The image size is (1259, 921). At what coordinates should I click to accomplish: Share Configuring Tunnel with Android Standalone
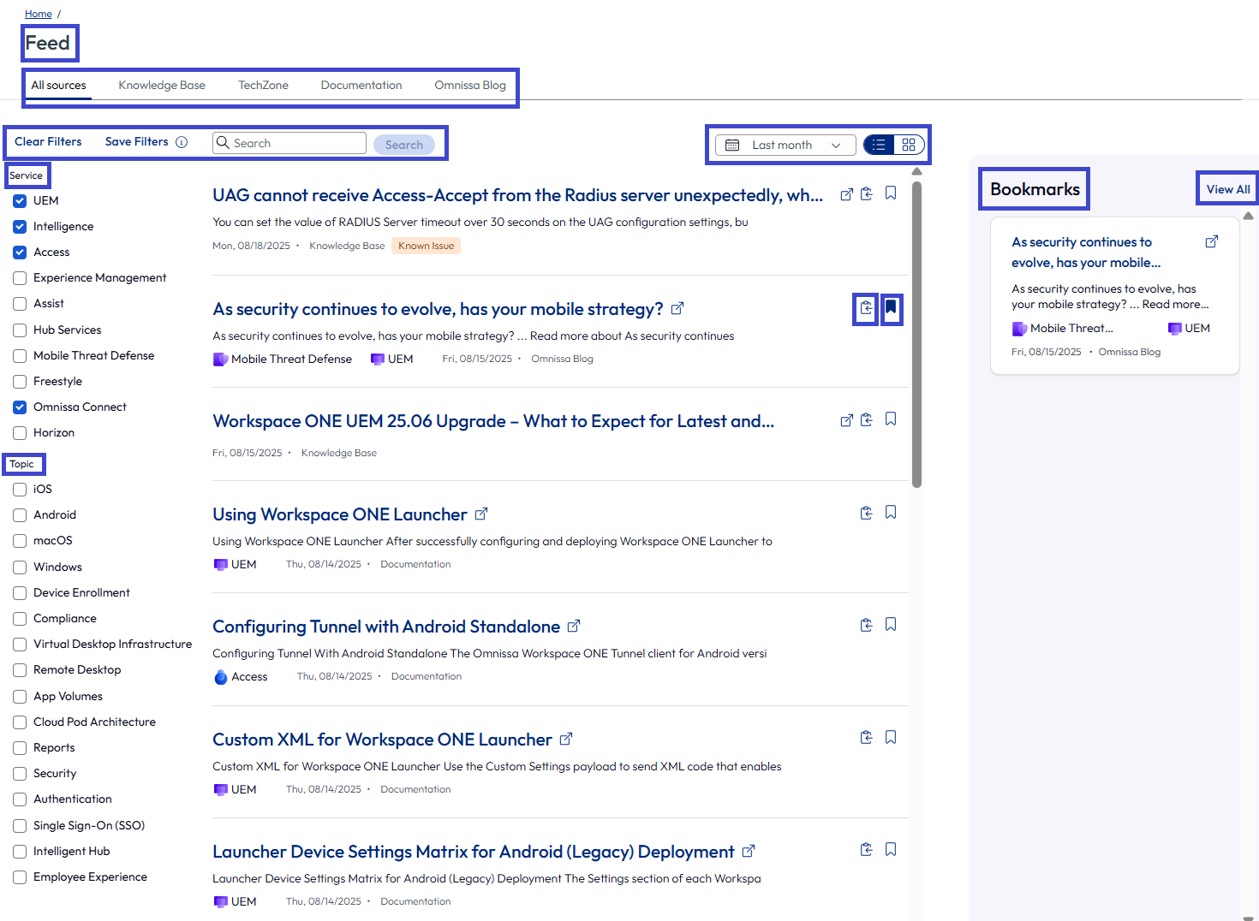coord(867,625)
